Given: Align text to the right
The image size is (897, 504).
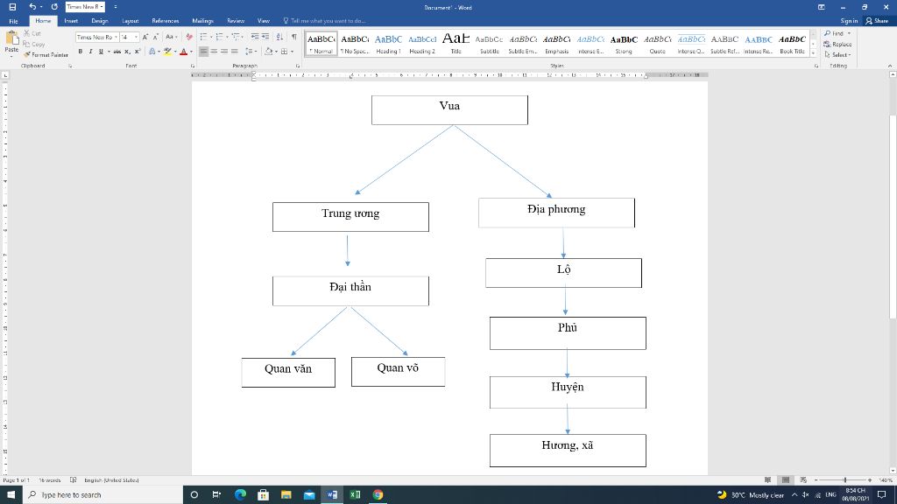Looking at the screenshot, I should pos(224,52).
